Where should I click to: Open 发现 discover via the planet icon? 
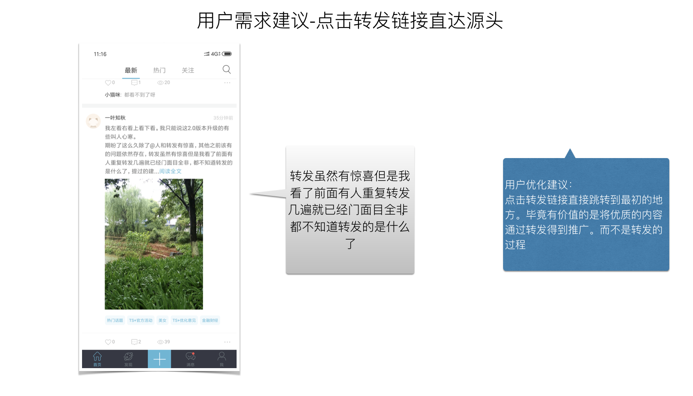pyautogui.click(x=128, y=359)
